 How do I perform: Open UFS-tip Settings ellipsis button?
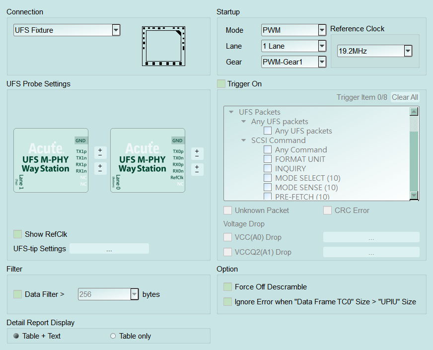click(109, 248)
